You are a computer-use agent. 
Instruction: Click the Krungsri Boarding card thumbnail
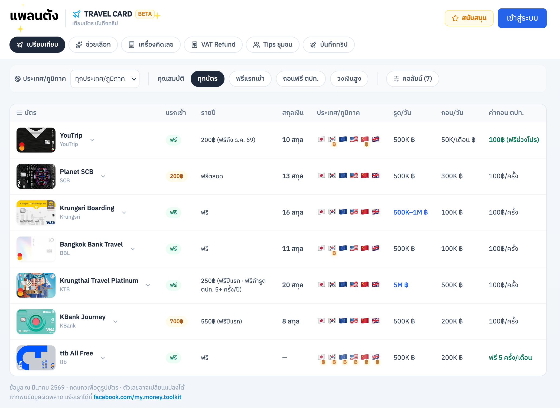pyautogui.click(x=36, y=213)
